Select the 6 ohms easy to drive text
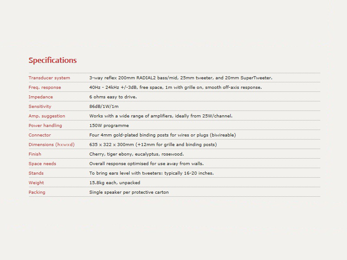347x260 pixels. 113,97
